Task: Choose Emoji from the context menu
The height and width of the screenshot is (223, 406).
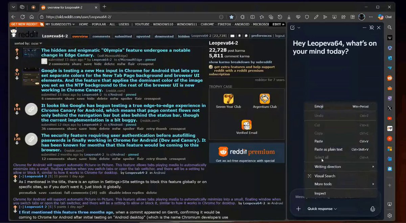Action: click(341, 106)
